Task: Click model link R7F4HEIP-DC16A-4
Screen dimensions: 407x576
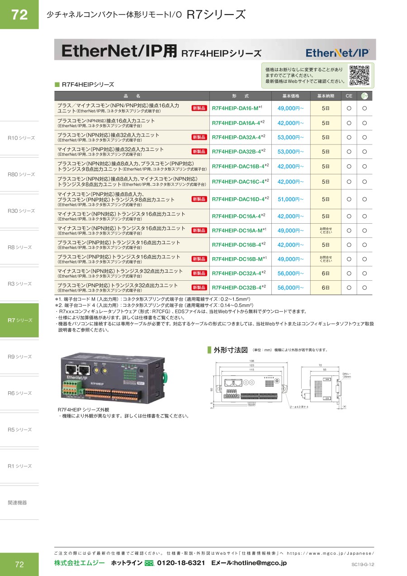Action: [239, 216]
